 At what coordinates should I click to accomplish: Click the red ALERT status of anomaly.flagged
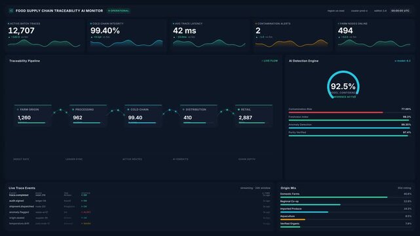pos(86,212)
